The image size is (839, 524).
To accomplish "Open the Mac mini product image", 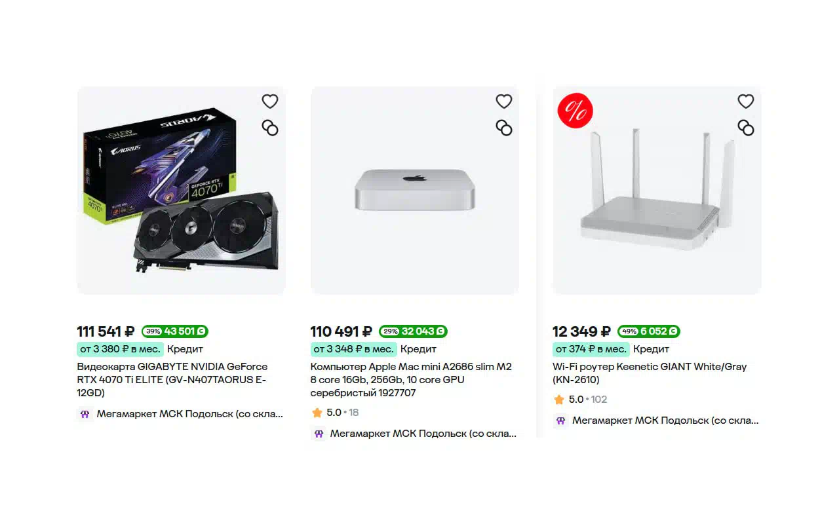I will coord(415,191).
